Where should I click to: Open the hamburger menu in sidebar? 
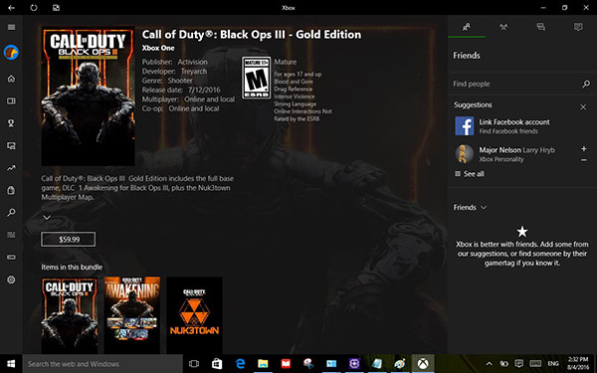coord(11,27)
